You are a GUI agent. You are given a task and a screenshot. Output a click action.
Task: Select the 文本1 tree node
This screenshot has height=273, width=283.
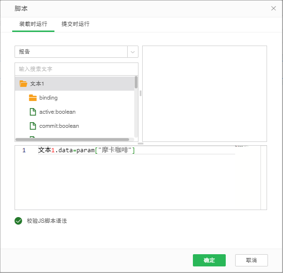[x=37, y=84]
